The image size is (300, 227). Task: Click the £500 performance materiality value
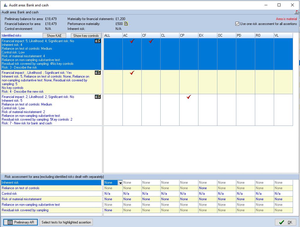pyautogui.click(x=119, y=24)
